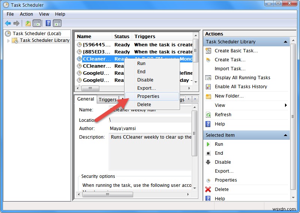
Task: Click the Display All Running Tasks icon
Action: (x=208, y=78)
